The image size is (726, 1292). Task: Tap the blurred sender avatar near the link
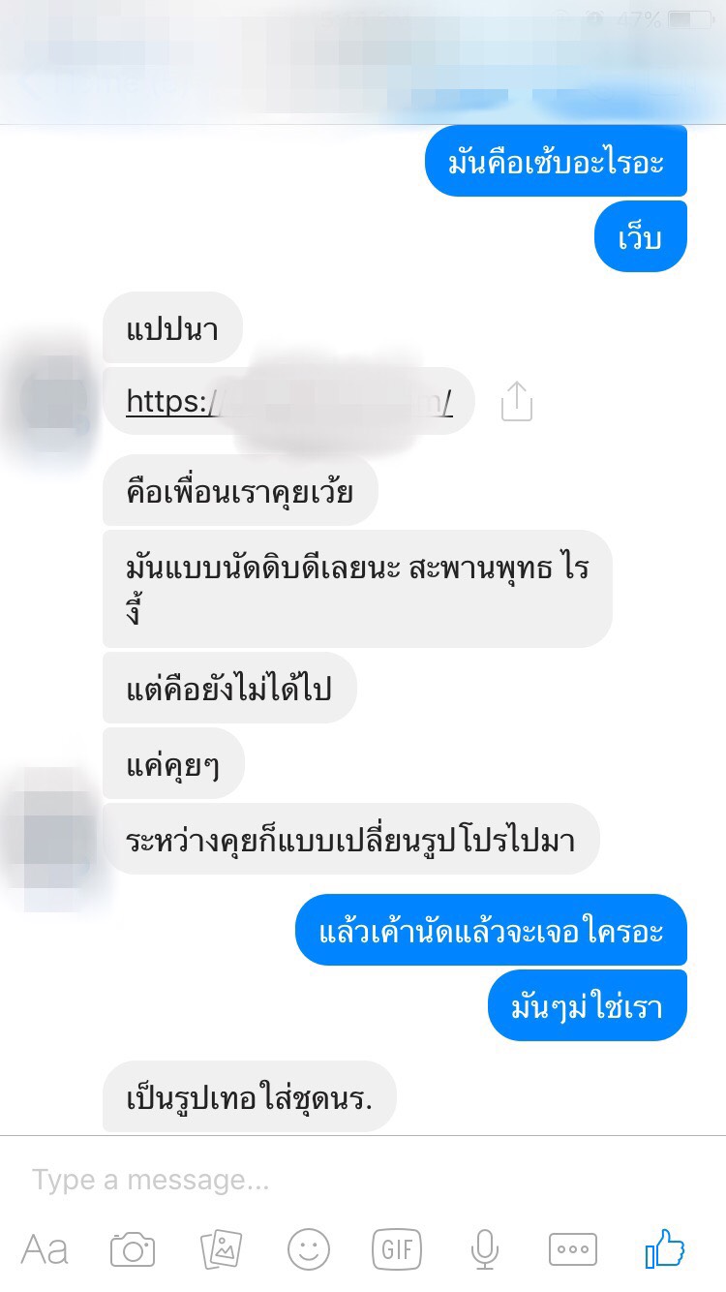54,391
